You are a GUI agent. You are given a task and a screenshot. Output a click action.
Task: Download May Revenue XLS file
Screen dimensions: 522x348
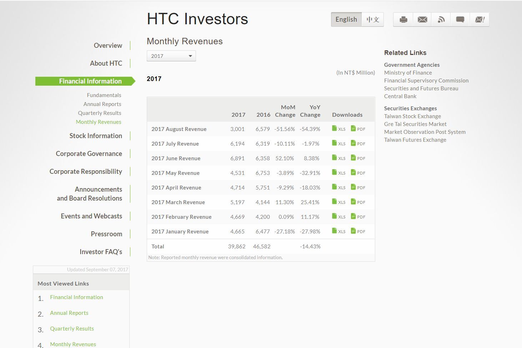tap(338, 172)
